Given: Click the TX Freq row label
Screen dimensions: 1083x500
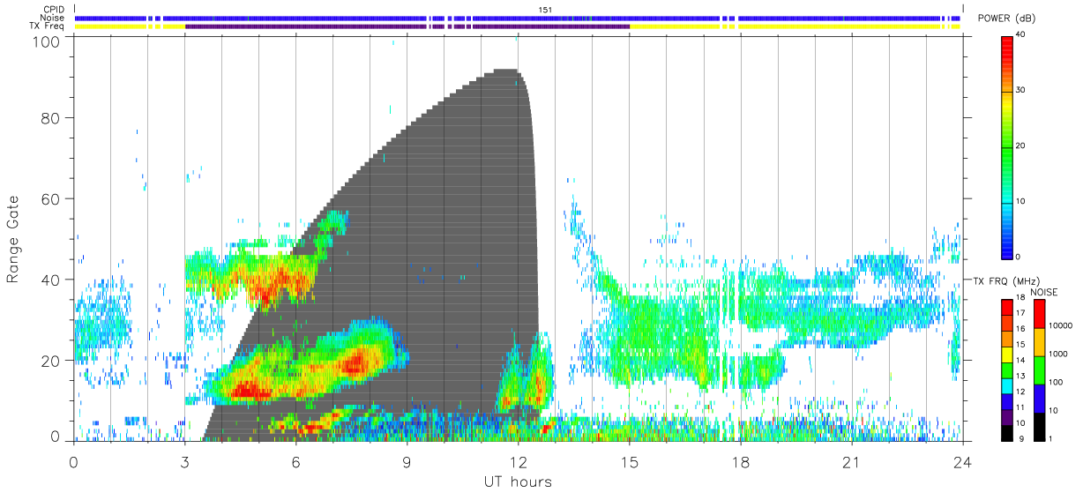Looking at the screenshot, I should pyautogui.click(x=48, y=26).
